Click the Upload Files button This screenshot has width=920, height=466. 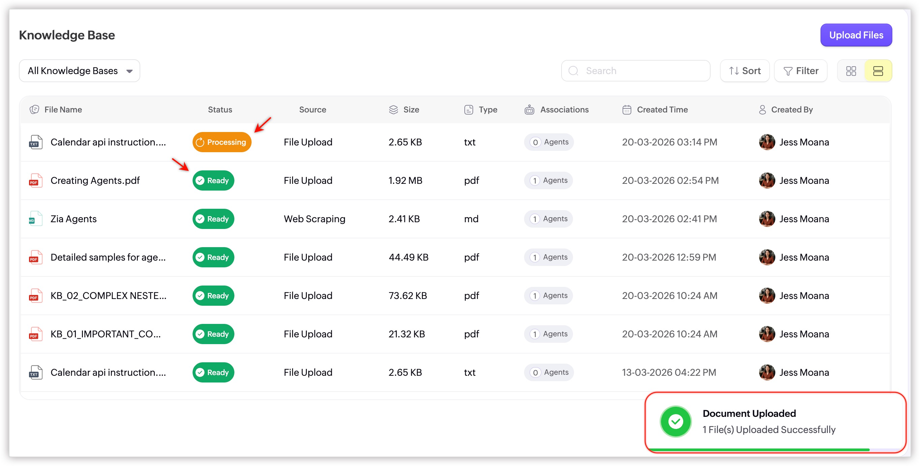pos(856,35)
